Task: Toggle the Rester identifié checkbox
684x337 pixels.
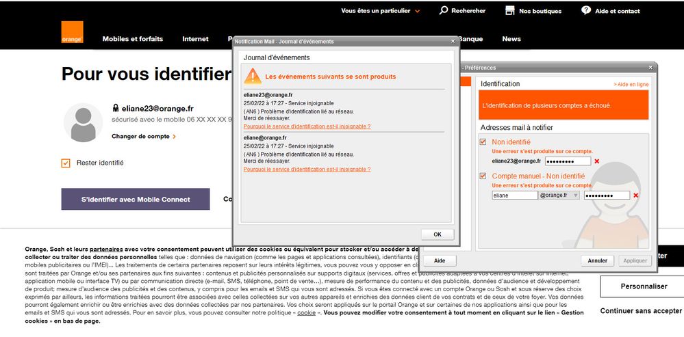Action: [66, 163]
